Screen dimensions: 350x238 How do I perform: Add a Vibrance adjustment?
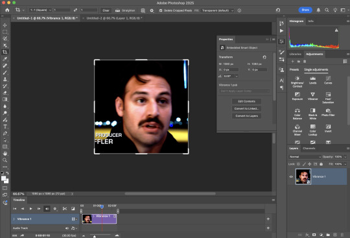(312, 96)
